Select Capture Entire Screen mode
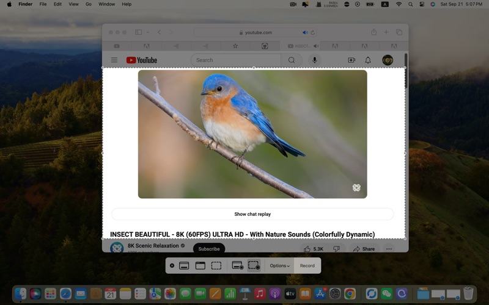Image resolution: width=489 pixels, height=305 pixels. click(x=184, y=266)
